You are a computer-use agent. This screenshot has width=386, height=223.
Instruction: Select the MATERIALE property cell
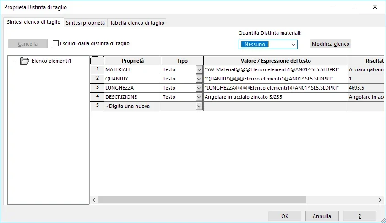[x=132, y=70]
